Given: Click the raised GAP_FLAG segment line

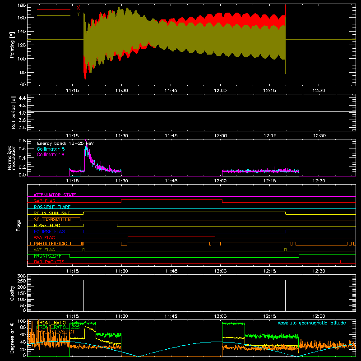Looking at the screenshot, I should (172, 200).
